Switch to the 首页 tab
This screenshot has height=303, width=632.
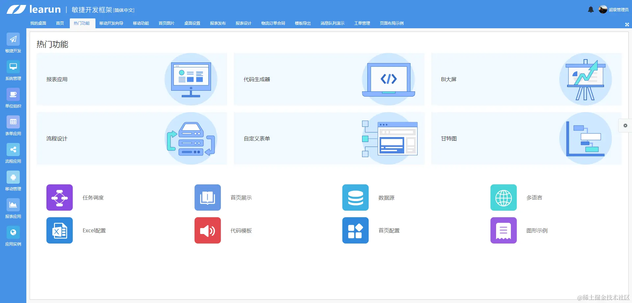60,23
